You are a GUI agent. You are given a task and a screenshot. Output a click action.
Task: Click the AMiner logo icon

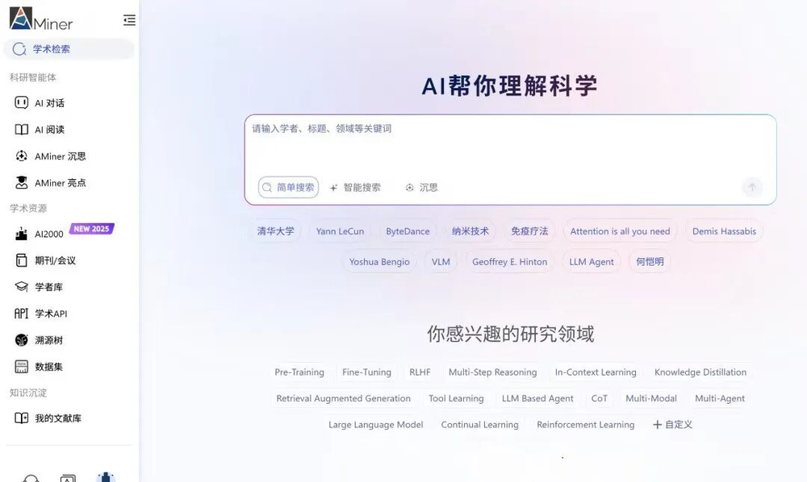pyautogui.click(x=21, y=18)
